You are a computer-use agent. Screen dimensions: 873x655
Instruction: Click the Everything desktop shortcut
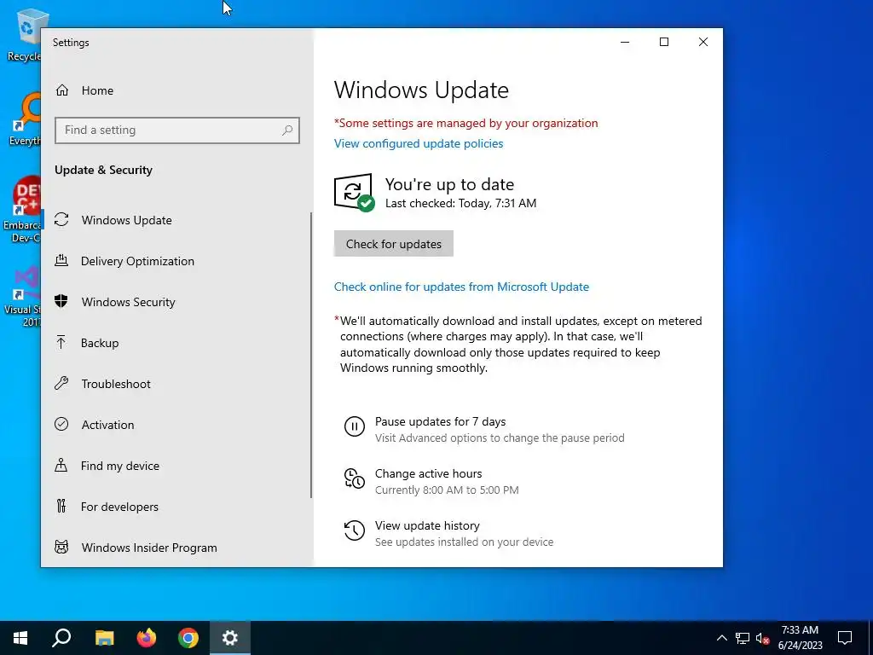click(25, 119)
